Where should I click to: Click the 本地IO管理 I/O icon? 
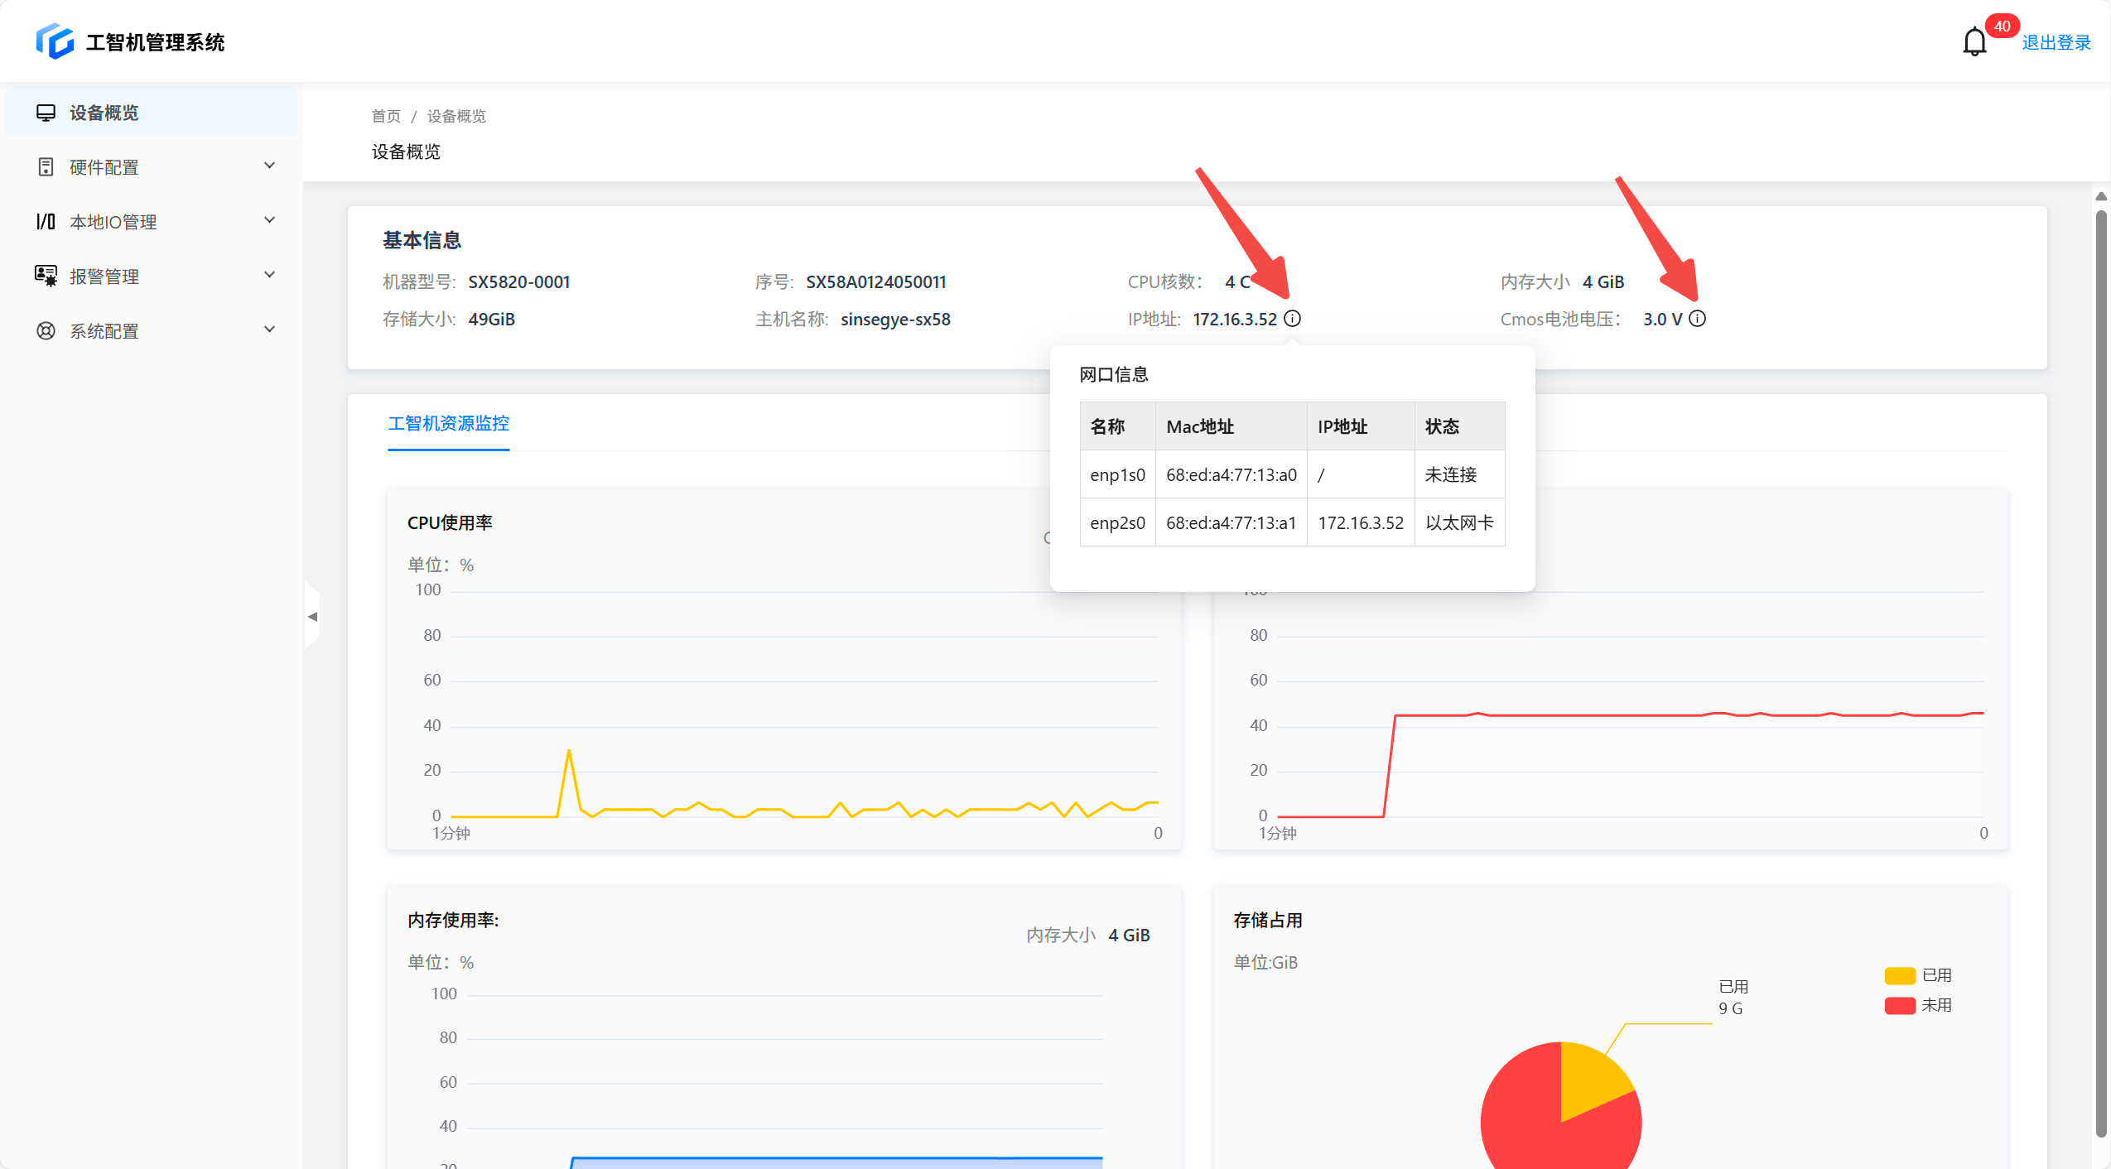point(46,222)
